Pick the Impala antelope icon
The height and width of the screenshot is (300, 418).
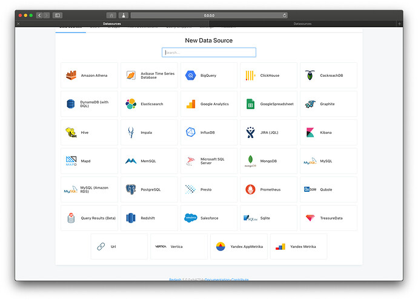[131, 132]
